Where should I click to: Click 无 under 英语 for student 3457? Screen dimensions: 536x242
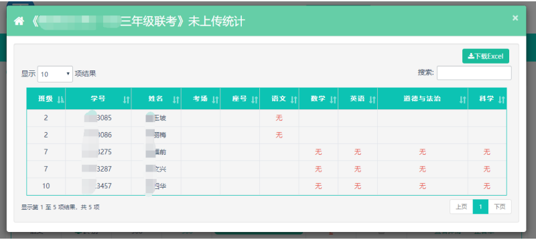[x=358, y=186]
